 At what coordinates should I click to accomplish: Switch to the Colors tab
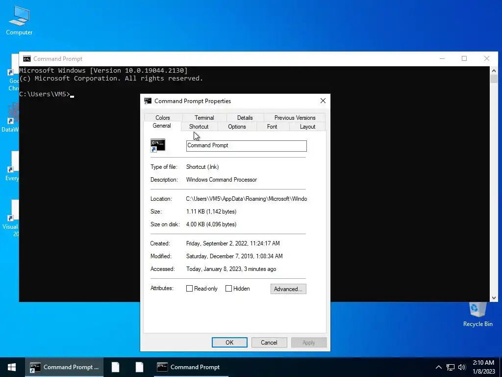pyautogui.click(x=163, y=118)
